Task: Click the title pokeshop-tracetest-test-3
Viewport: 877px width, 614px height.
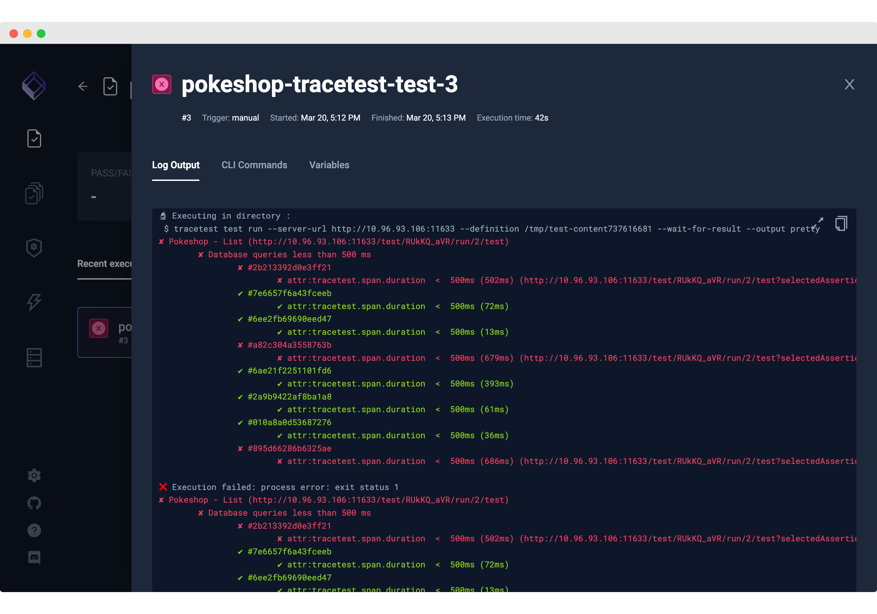Action: click(x=320, y=84)
